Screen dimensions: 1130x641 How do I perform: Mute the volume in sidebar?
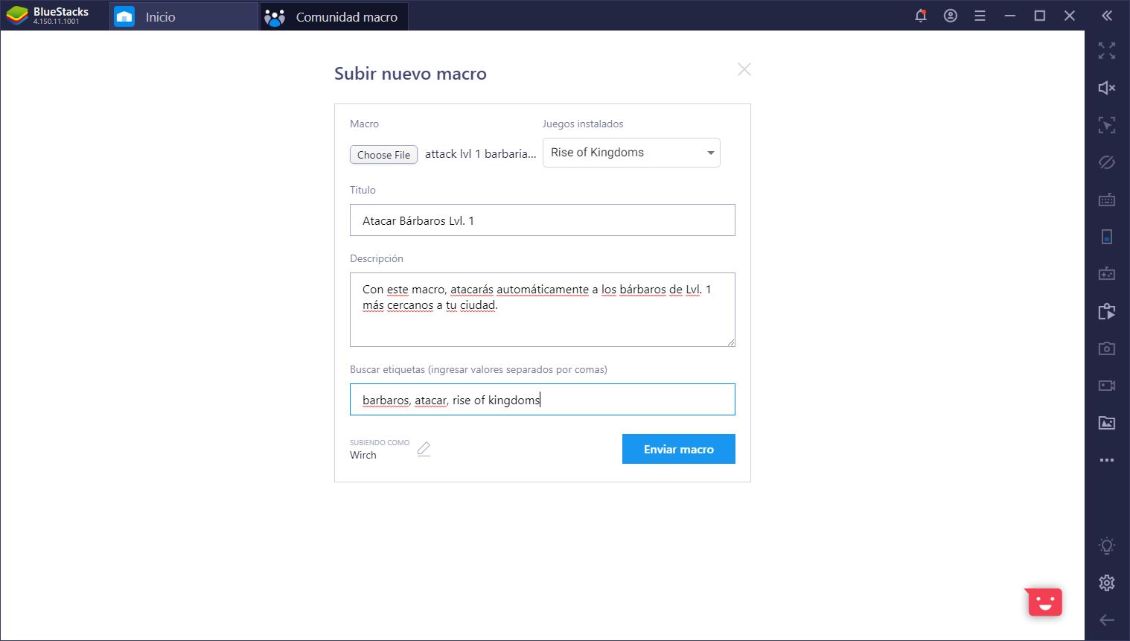click(x=1107, y=88)
